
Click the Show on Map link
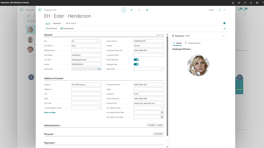coord(50,113)
